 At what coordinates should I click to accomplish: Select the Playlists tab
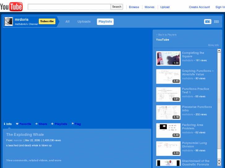coord(105,22)
